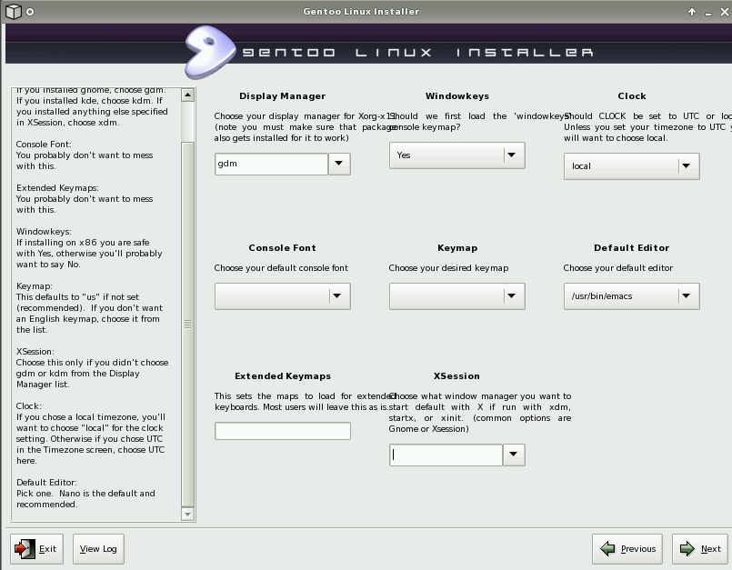
Task: Open the XSession dropdown arrow
Action: pos(514,455)
